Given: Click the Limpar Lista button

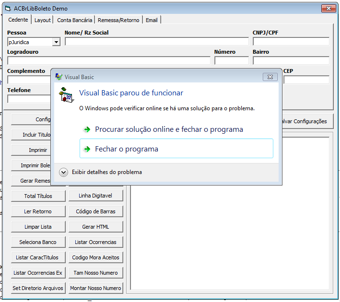Looking at the screenshot, I should tap(38, 227).
